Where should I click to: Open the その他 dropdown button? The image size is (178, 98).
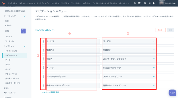[x=161, y=30]
